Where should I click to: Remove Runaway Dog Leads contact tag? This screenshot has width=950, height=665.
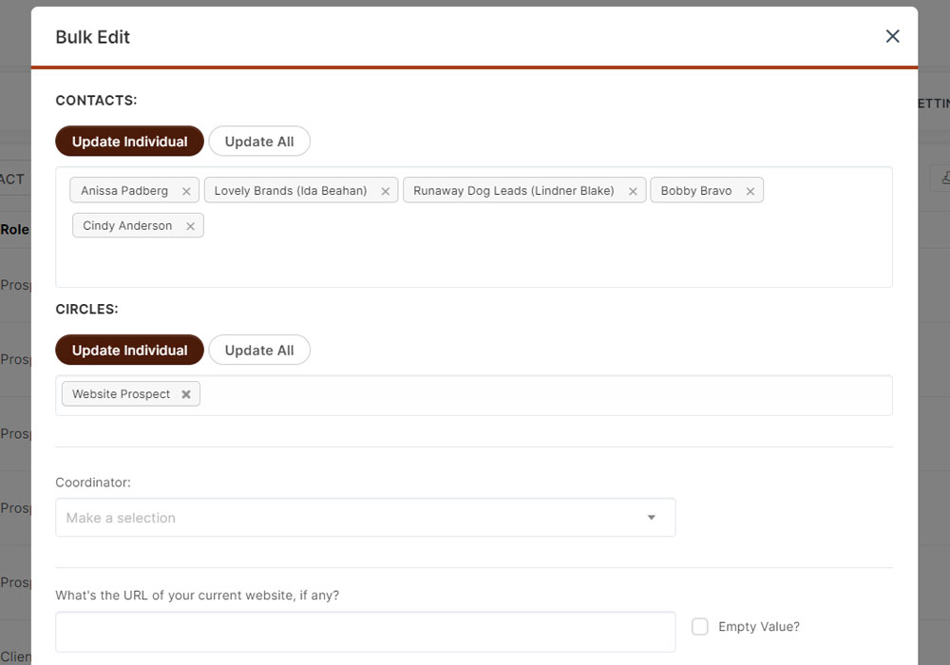[633, 191]
